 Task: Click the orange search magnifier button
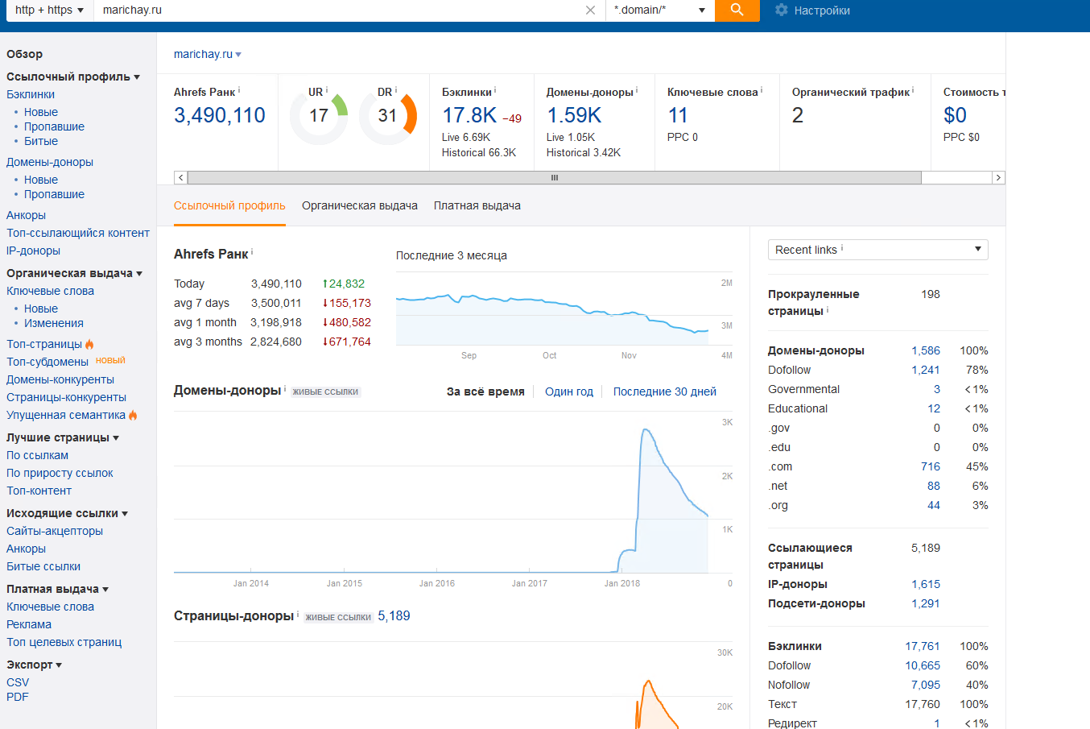[x=737, y=10]
